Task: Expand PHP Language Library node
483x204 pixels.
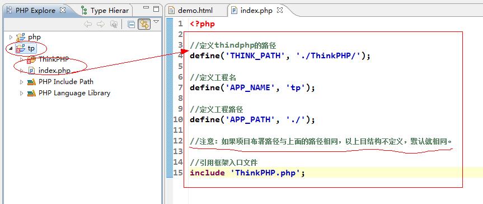Action: pos(21,93)
